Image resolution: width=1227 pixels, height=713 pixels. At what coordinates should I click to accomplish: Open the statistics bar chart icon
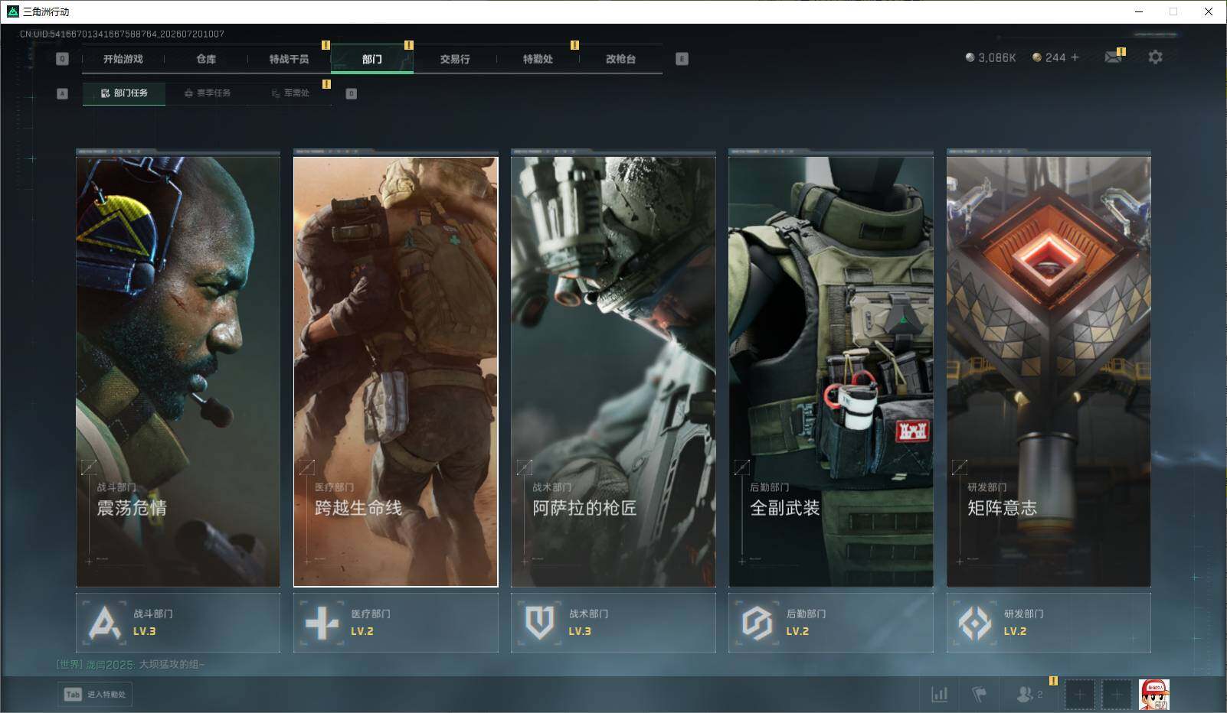click(x=939, y=694)
